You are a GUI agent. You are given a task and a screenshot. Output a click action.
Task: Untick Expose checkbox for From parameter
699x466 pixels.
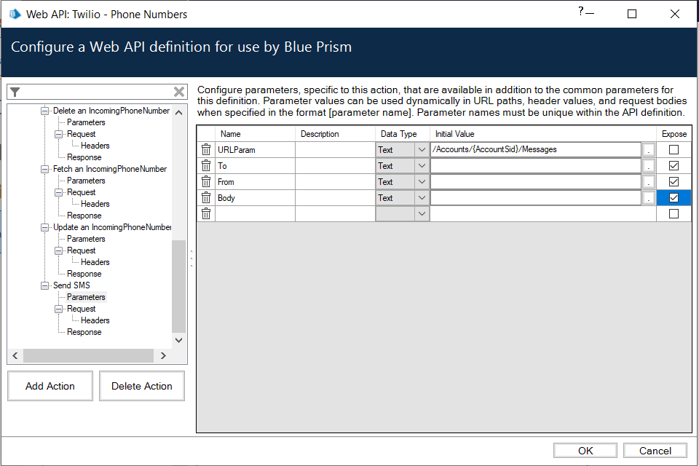(674, 182)
